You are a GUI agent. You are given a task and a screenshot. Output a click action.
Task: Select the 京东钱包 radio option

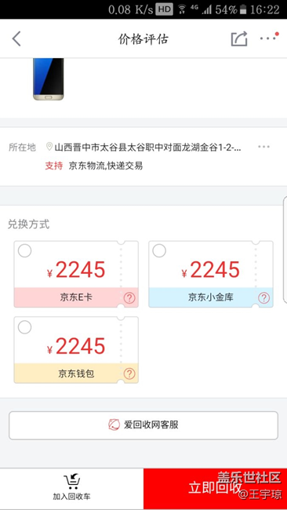tap(25, 327)
